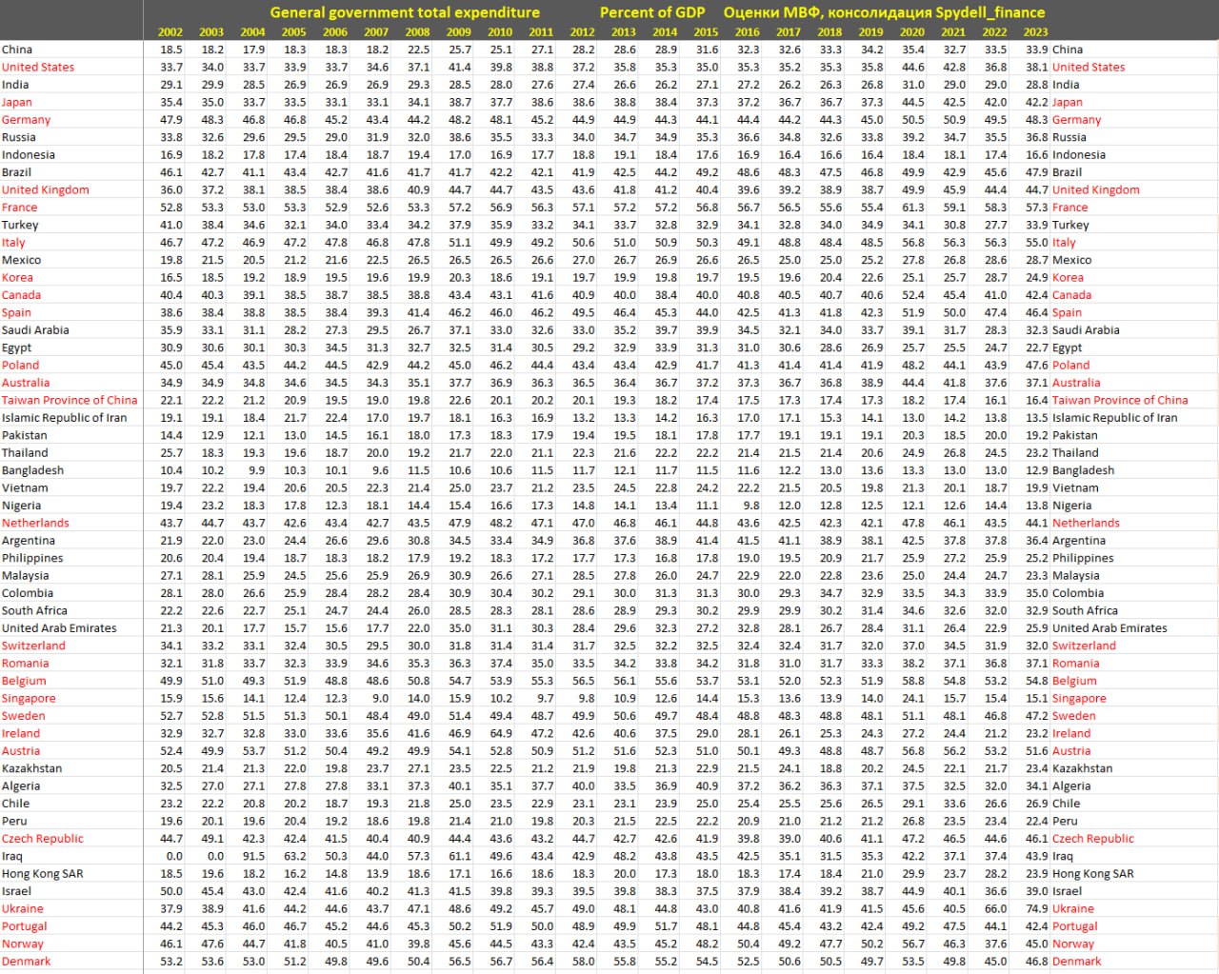Click Russia's 2009 value 38.6
The height and width of the screenshot is (974, 1219).
460,137
